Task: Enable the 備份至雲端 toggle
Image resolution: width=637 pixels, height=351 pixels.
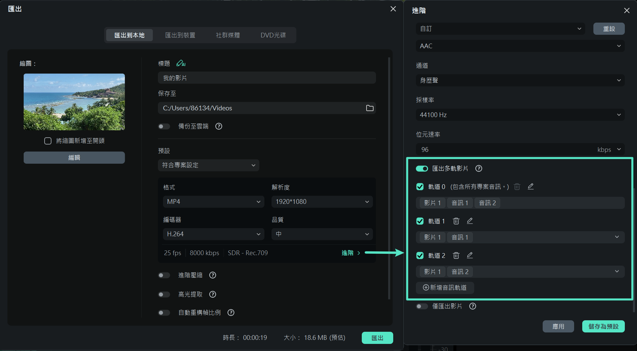Action: 164,126
